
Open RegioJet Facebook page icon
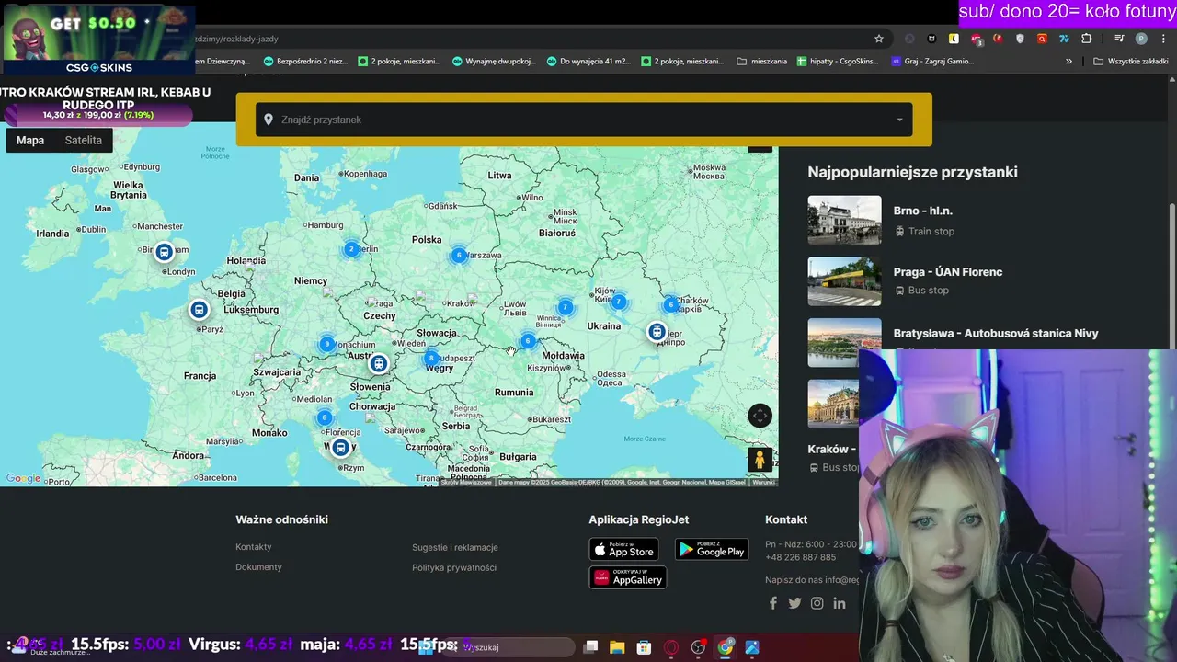[x=773, y=603]
